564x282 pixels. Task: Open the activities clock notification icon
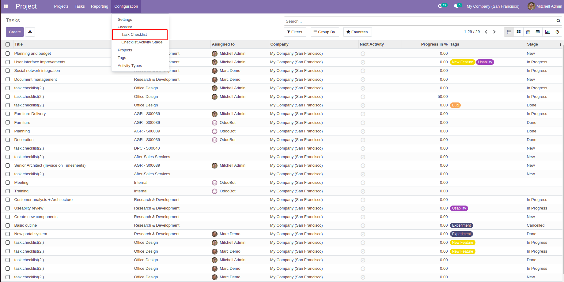[440, 6]
